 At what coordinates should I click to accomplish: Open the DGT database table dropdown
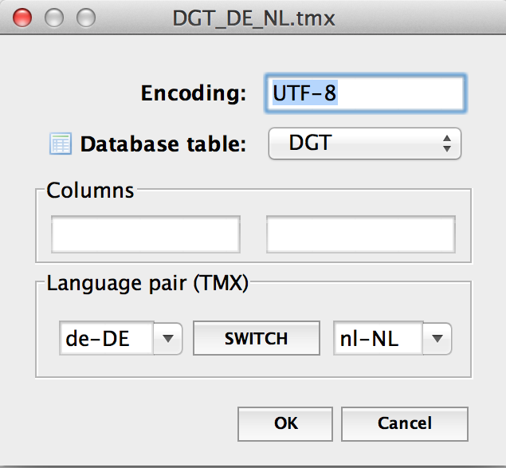365,144
